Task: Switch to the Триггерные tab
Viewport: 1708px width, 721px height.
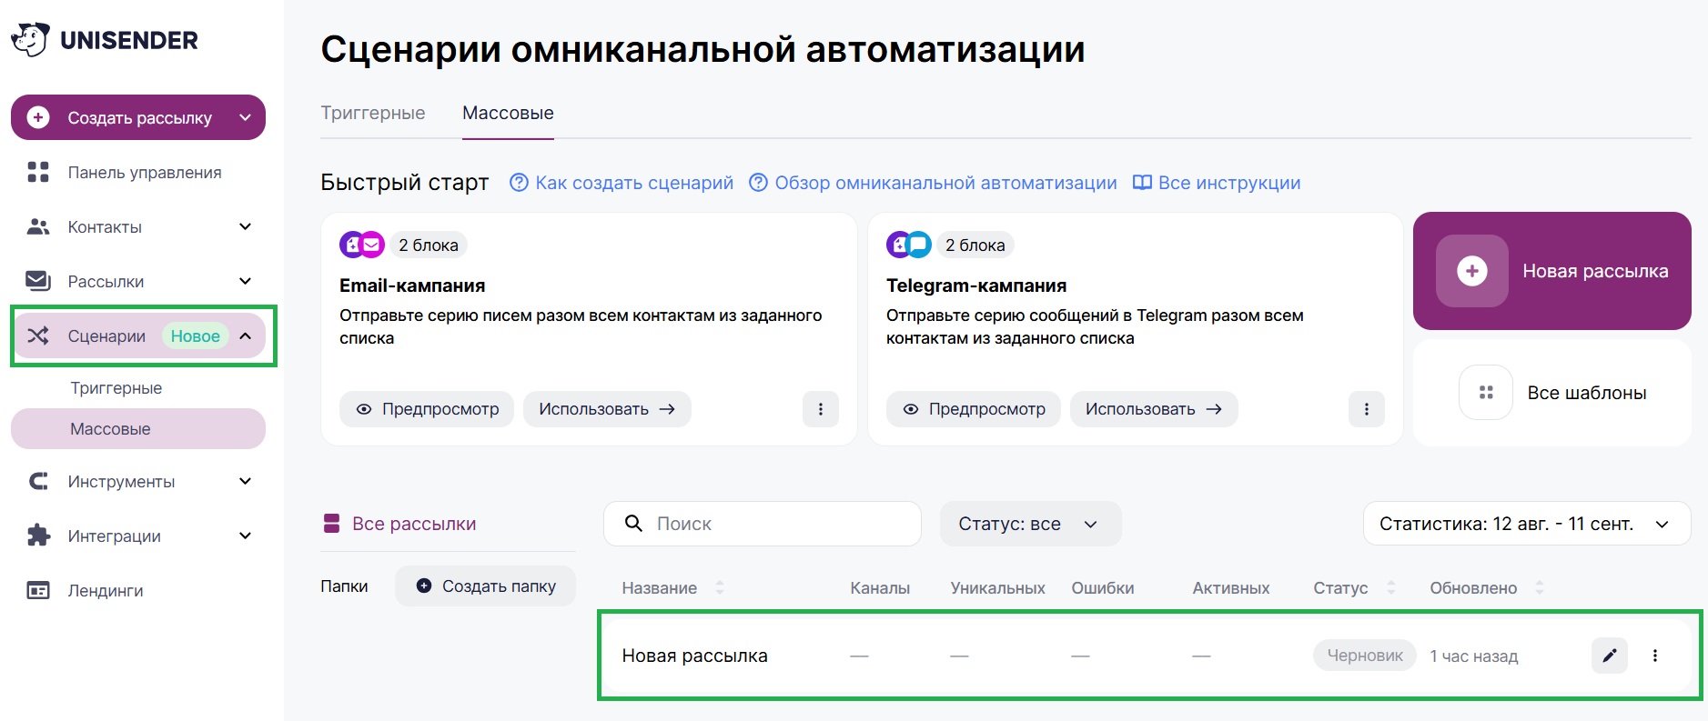Action: [373, 114]
